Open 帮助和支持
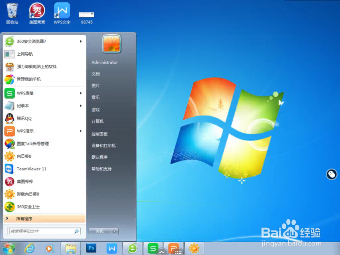The image size is (340, 255). coord(102,169)
